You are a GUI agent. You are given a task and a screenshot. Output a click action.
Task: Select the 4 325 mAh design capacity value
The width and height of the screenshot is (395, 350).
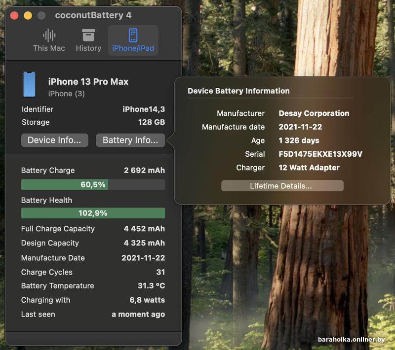coord(144,243)
